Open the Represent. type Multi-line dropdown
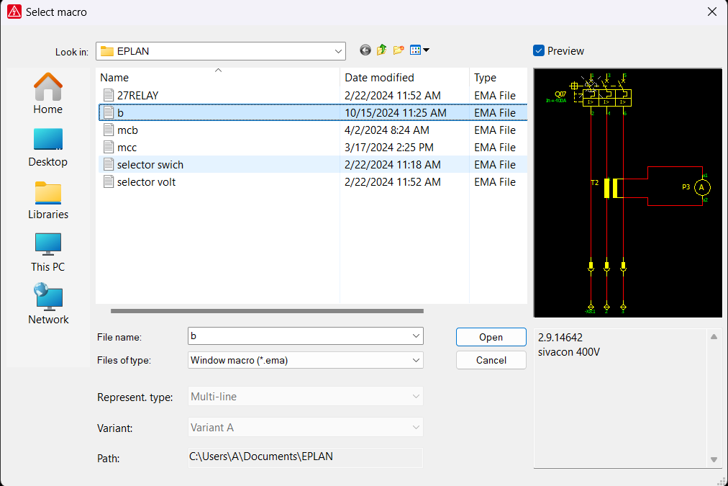The width and height of the screenshot is (728, 486). pos(416,396)
